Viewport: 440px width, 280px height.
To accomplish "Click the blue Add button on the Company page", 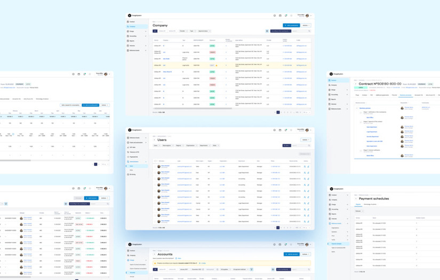I will point(291,25).
